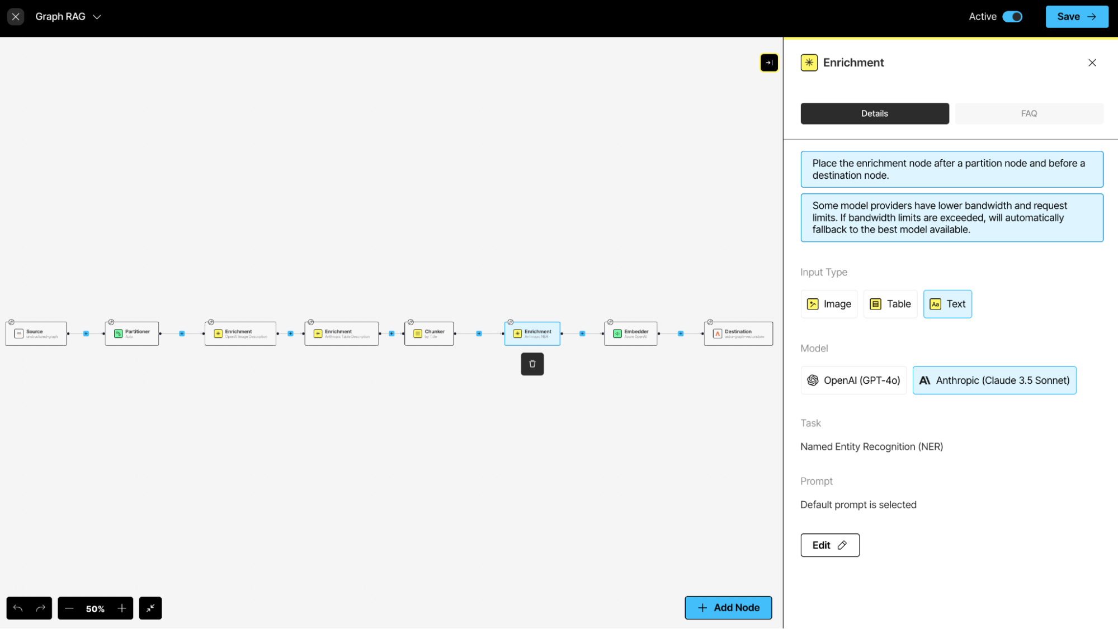Toggle the Active workflow switch
Screen dimensions: 1118x629
tap(1012, 17)
